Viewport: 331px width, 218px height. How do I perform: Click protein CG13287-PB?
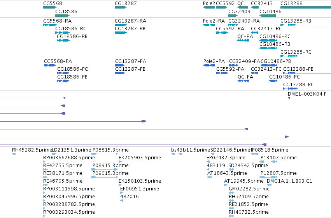(x=120, y=73)
